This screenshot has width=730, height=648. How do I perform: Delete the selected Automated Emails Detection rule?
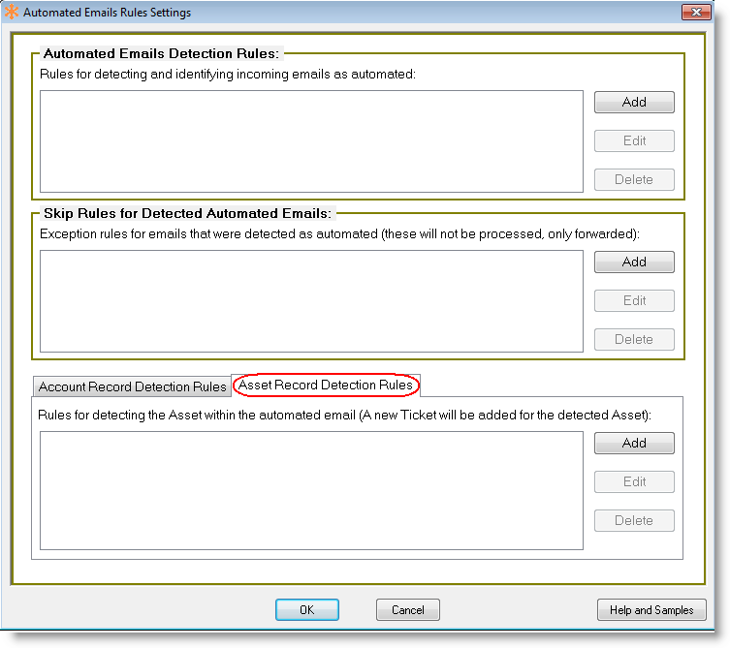coord(634,179)
